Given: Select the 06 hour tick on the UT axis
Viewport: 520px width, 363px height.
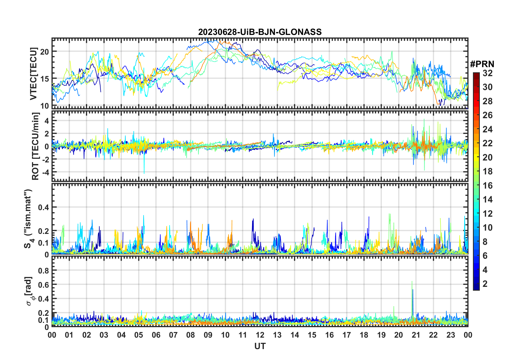Looking at the screenshot, I should pyautogui.click(x=156, y=335).
